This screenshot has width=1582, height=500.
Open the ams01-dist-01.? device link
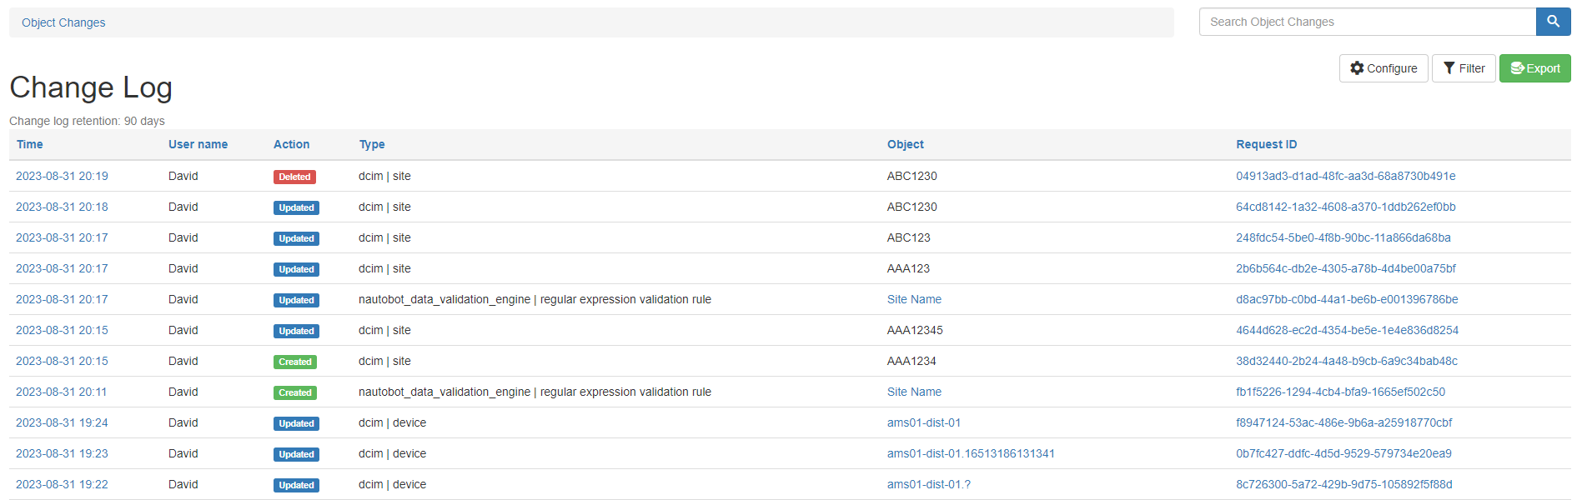pos(928,484)
